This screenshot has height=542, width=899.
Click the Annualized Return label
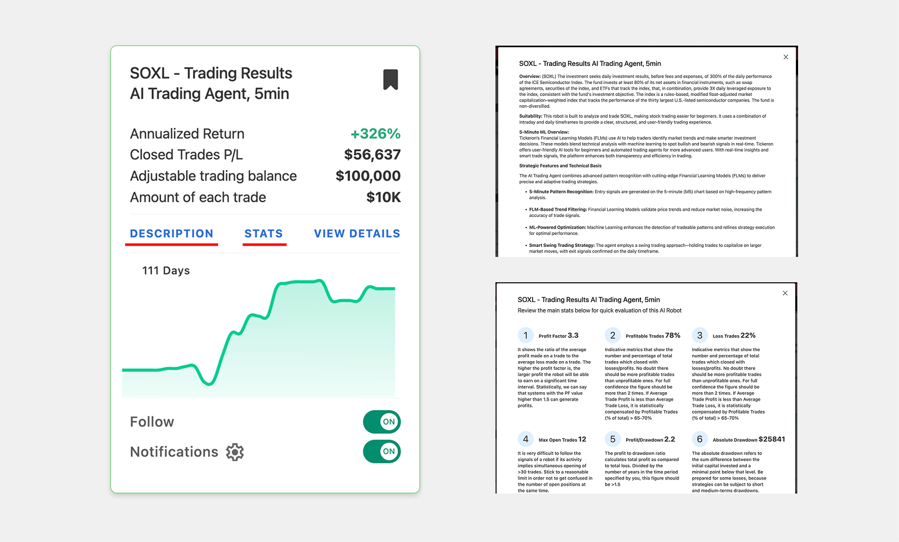tap(187, 134)
